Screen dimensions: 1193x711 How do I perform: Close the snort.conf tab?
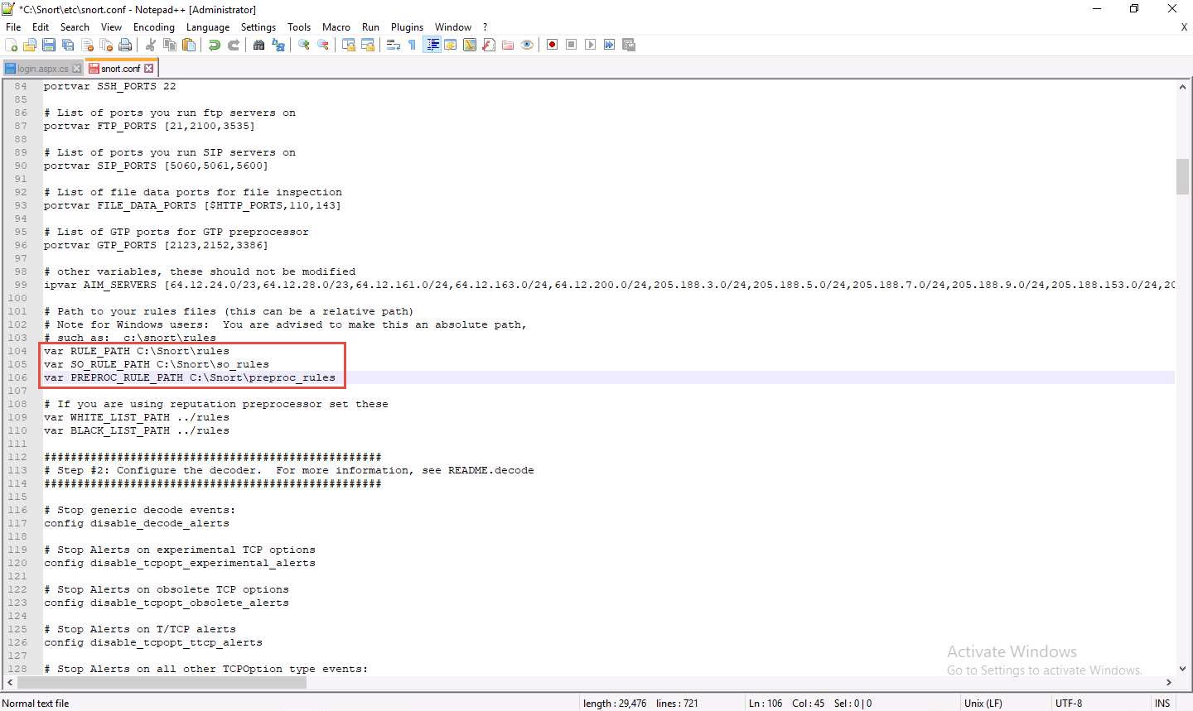pyautogui.click(x=149, y=69)
